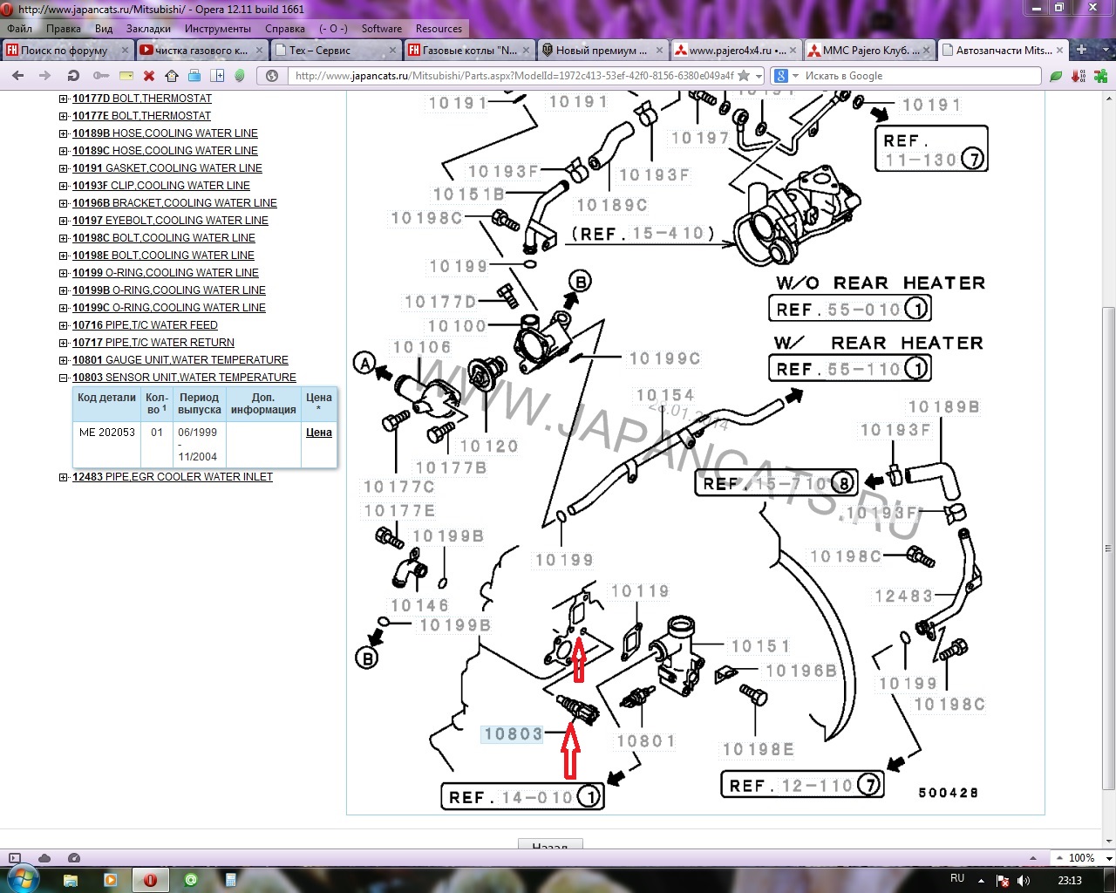Click the green leaf extension icon
The width and height of the screenshot is (1116, 893).
(x=1056, y=76)
